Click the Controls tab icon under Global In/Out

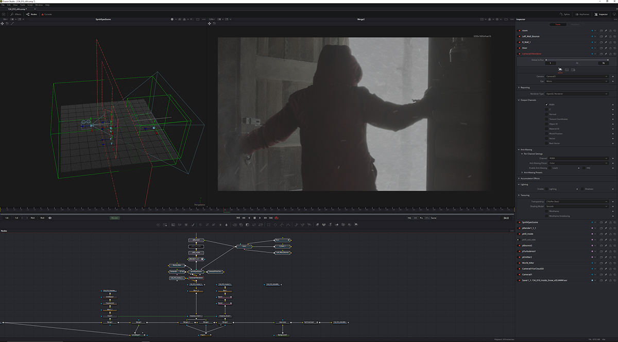[560, 70]
